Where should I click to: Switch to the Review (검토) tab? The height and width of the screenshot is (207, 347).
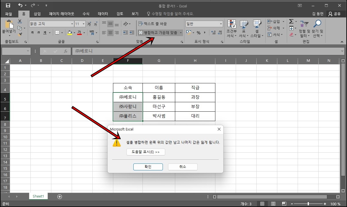point(120,14)
